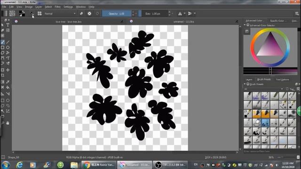Select the shape selection arrow tool
The height and width of the screenshot is (169, 301).
tap(2, 25)
